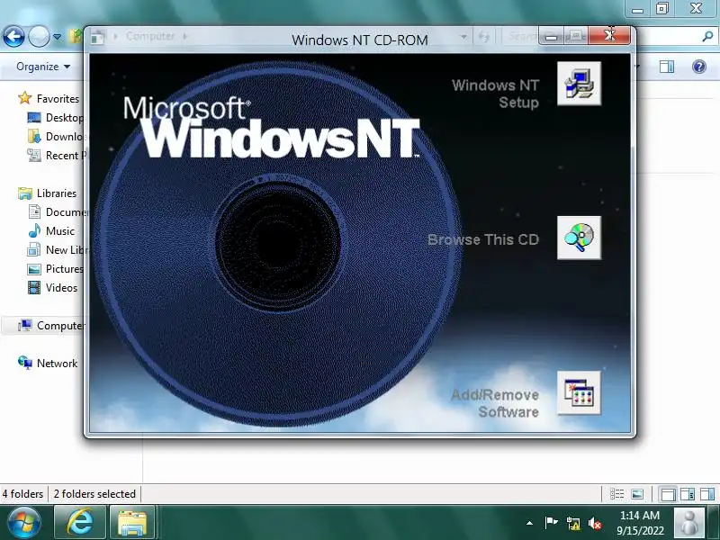Open the taskbar clock showing 1:14 AM
720x540 pixels.
pos(640,523)
